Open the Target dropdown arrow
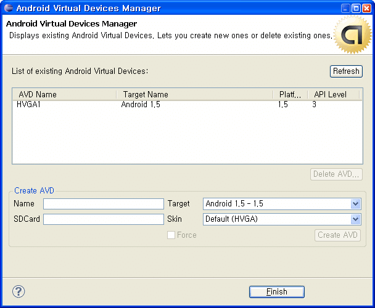Image resolution: width=375 pixels, height=308 pixels. pyautogui.click(x=355, y=204)
